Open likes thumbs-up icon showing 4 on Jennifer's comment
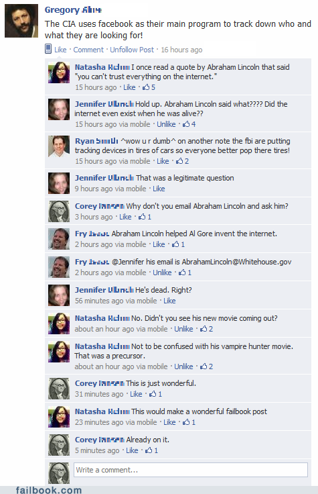 click(x=186, y=124)
